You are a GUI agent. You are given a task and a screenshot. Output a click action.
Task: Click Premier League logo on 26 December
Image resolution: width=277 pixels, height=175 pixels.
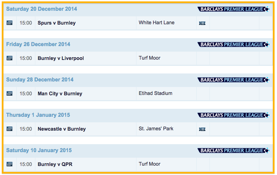pos(233,44)
